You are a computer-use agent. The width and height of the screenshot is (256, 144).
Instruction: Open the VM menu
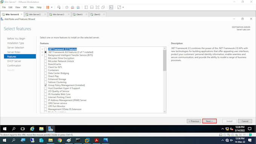pos(24,8)
